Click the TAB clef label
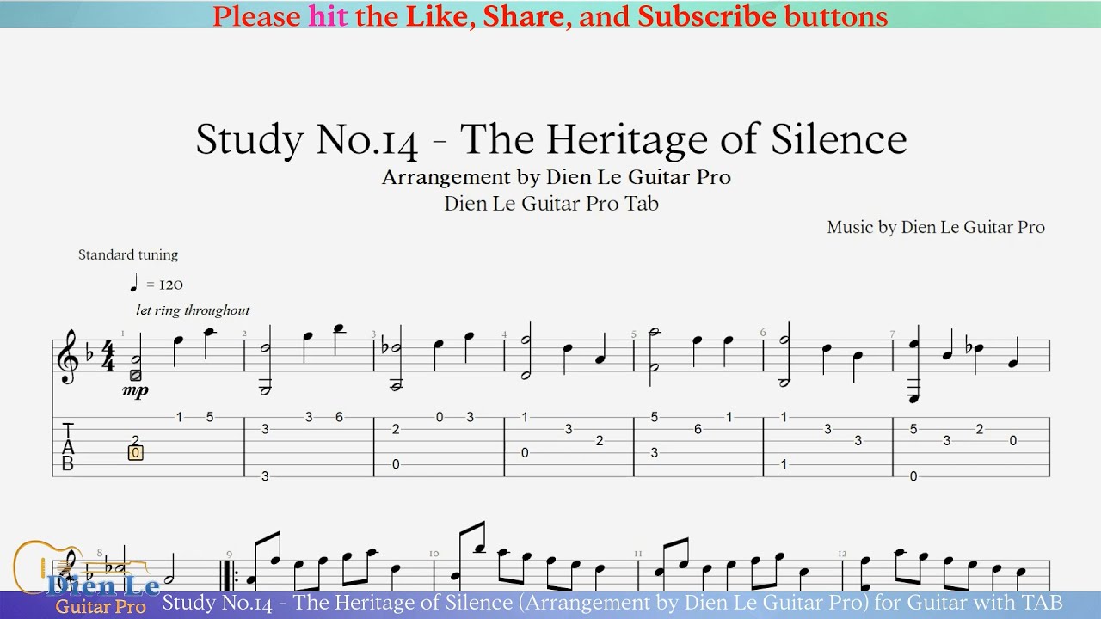1101x619 pixels. (67, 446)
